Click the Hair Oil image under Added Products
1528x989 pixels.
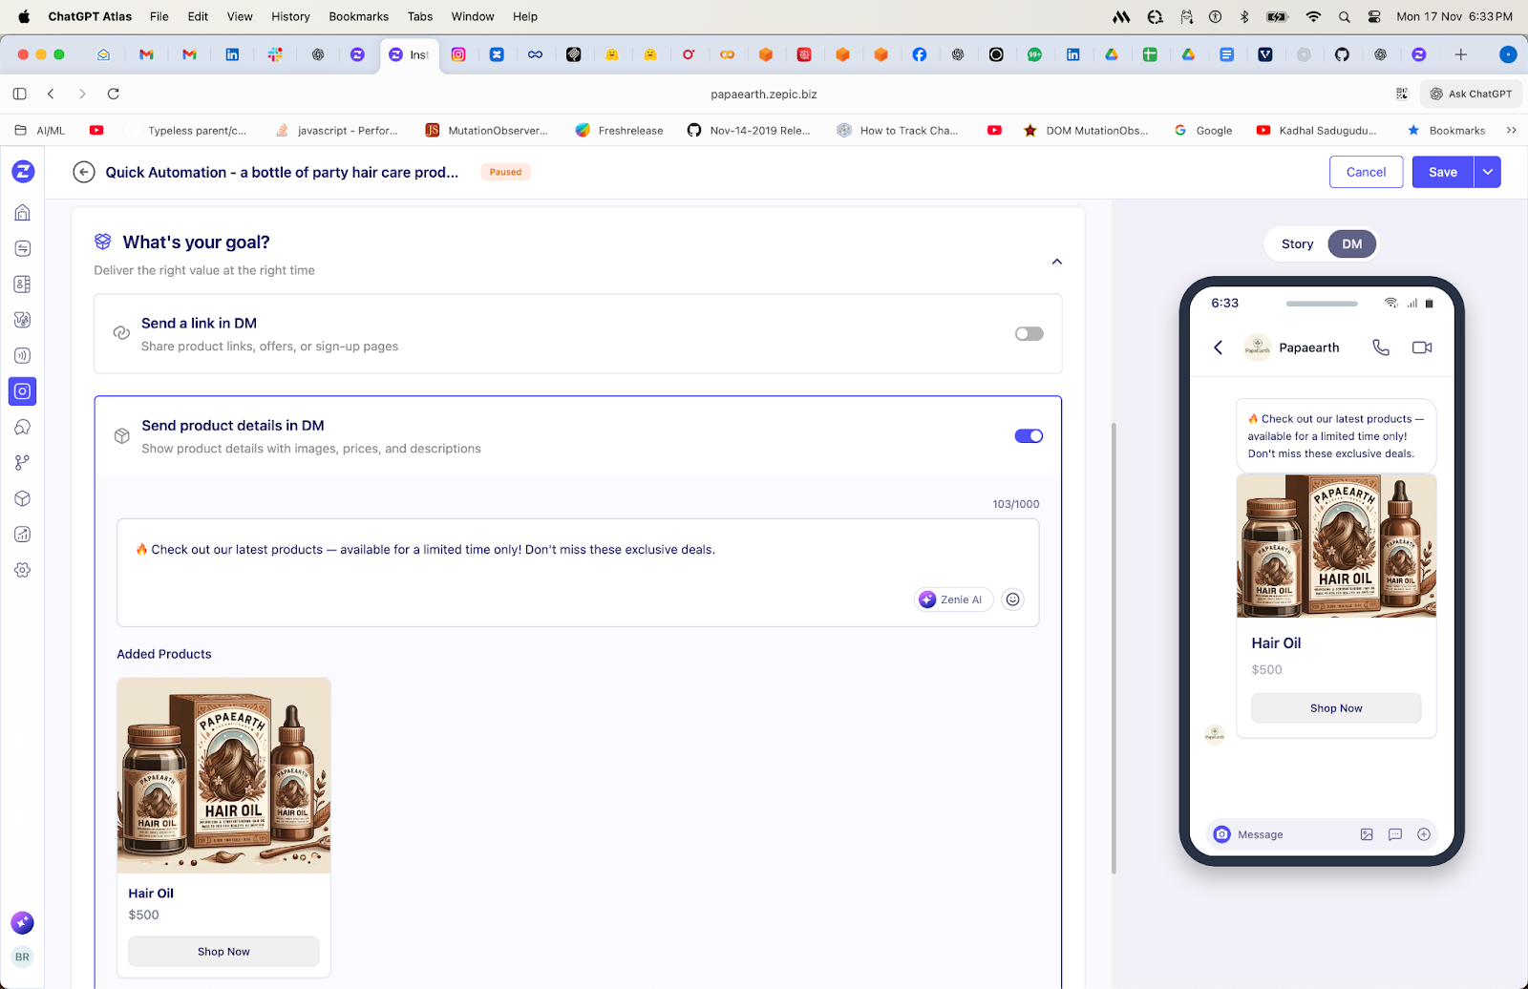coord(224,776)
